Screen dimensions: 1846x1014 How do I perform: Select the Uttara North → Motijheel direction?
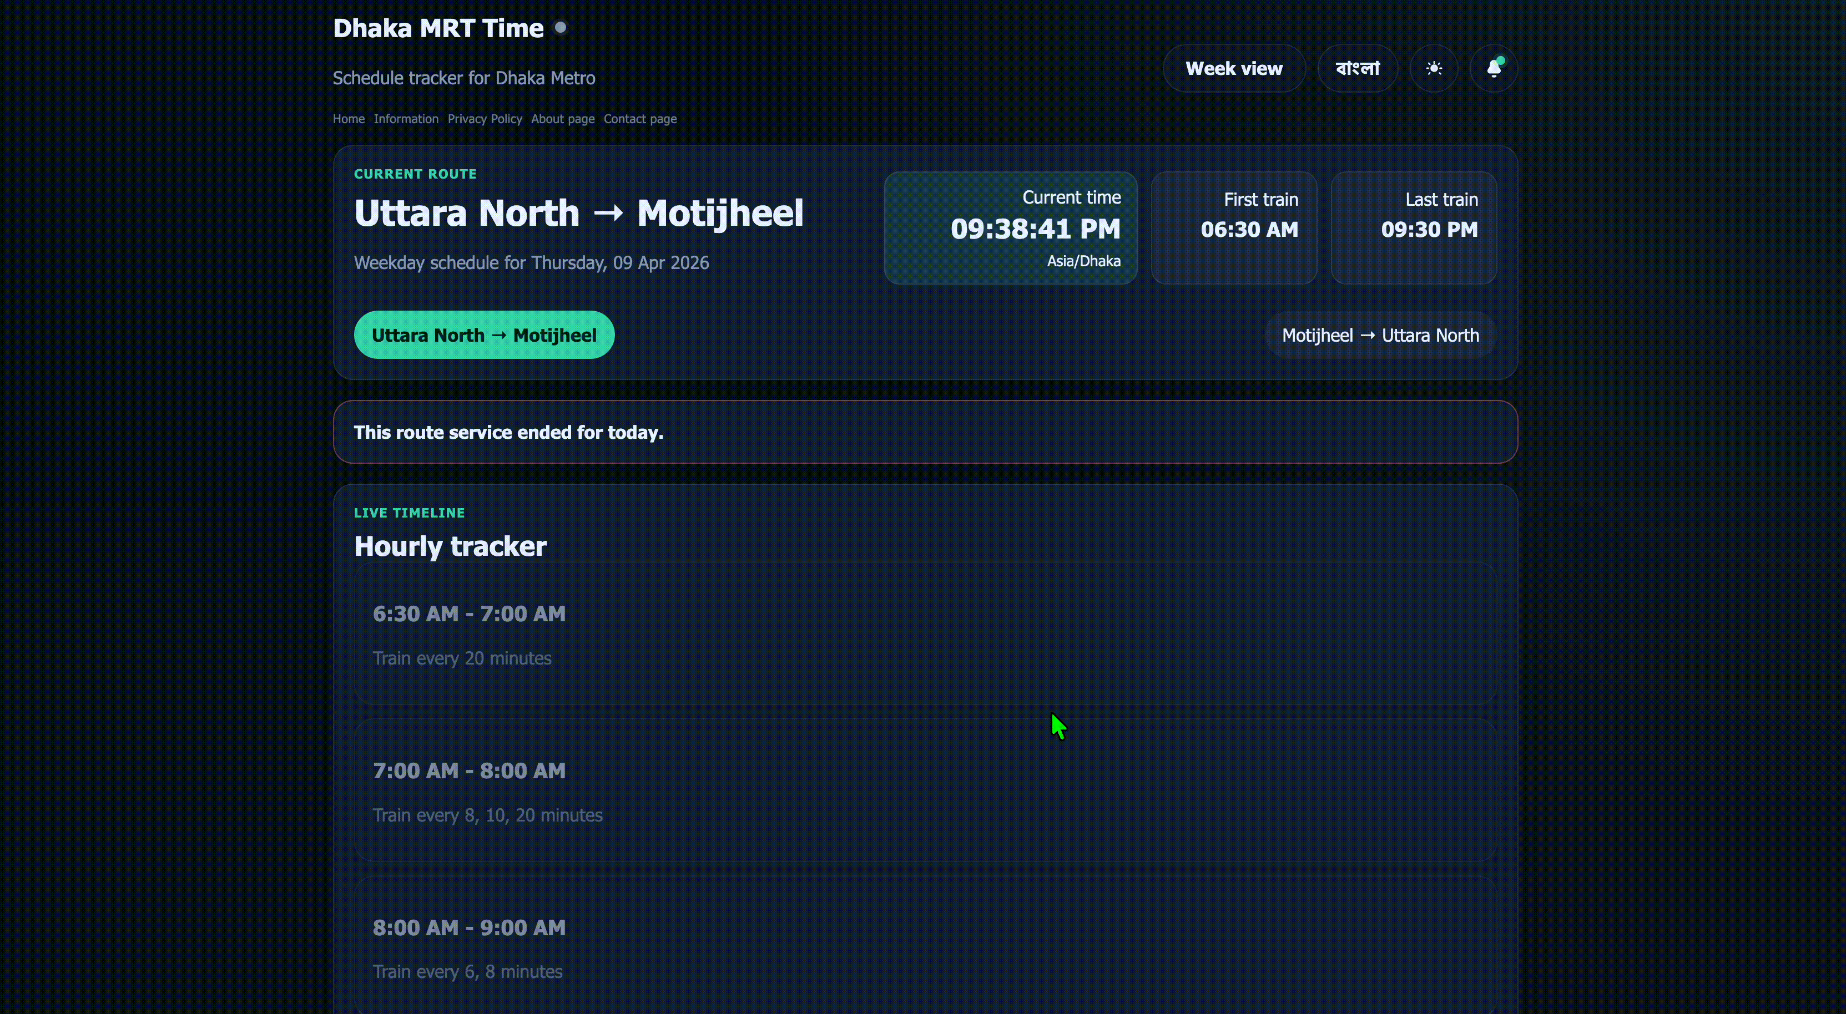tap(484, 334)
